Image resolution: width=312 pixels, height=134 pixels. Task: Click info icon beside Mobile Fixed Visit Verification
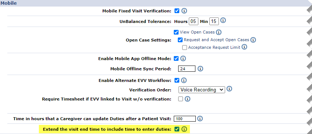tap(184, 11)
